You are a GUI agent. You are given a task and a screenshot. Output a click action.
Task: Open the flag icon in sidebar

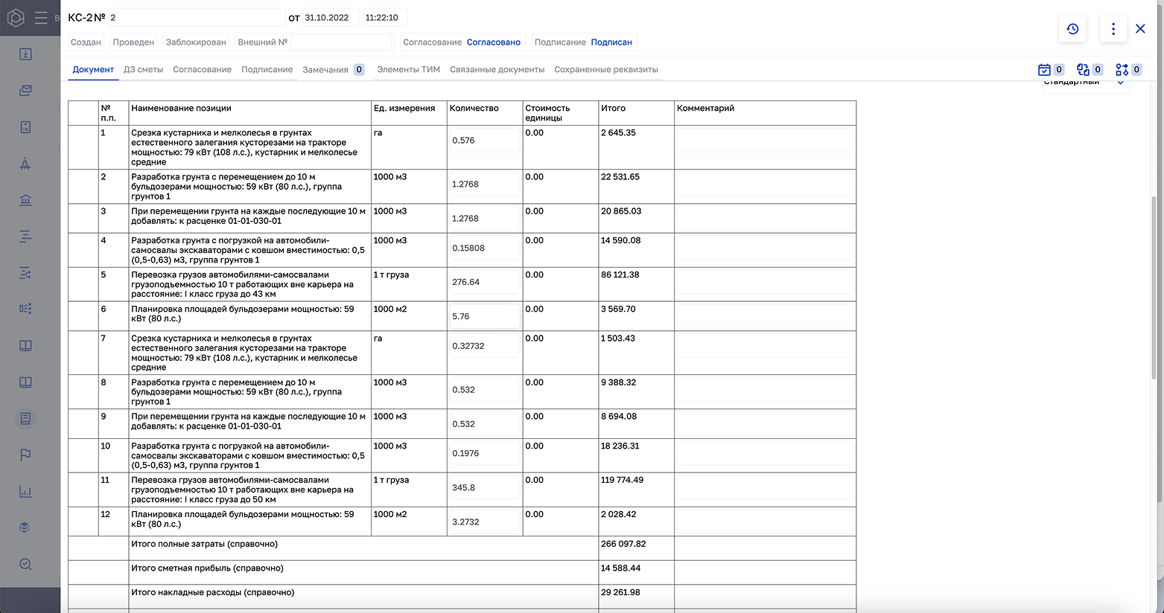25,455
